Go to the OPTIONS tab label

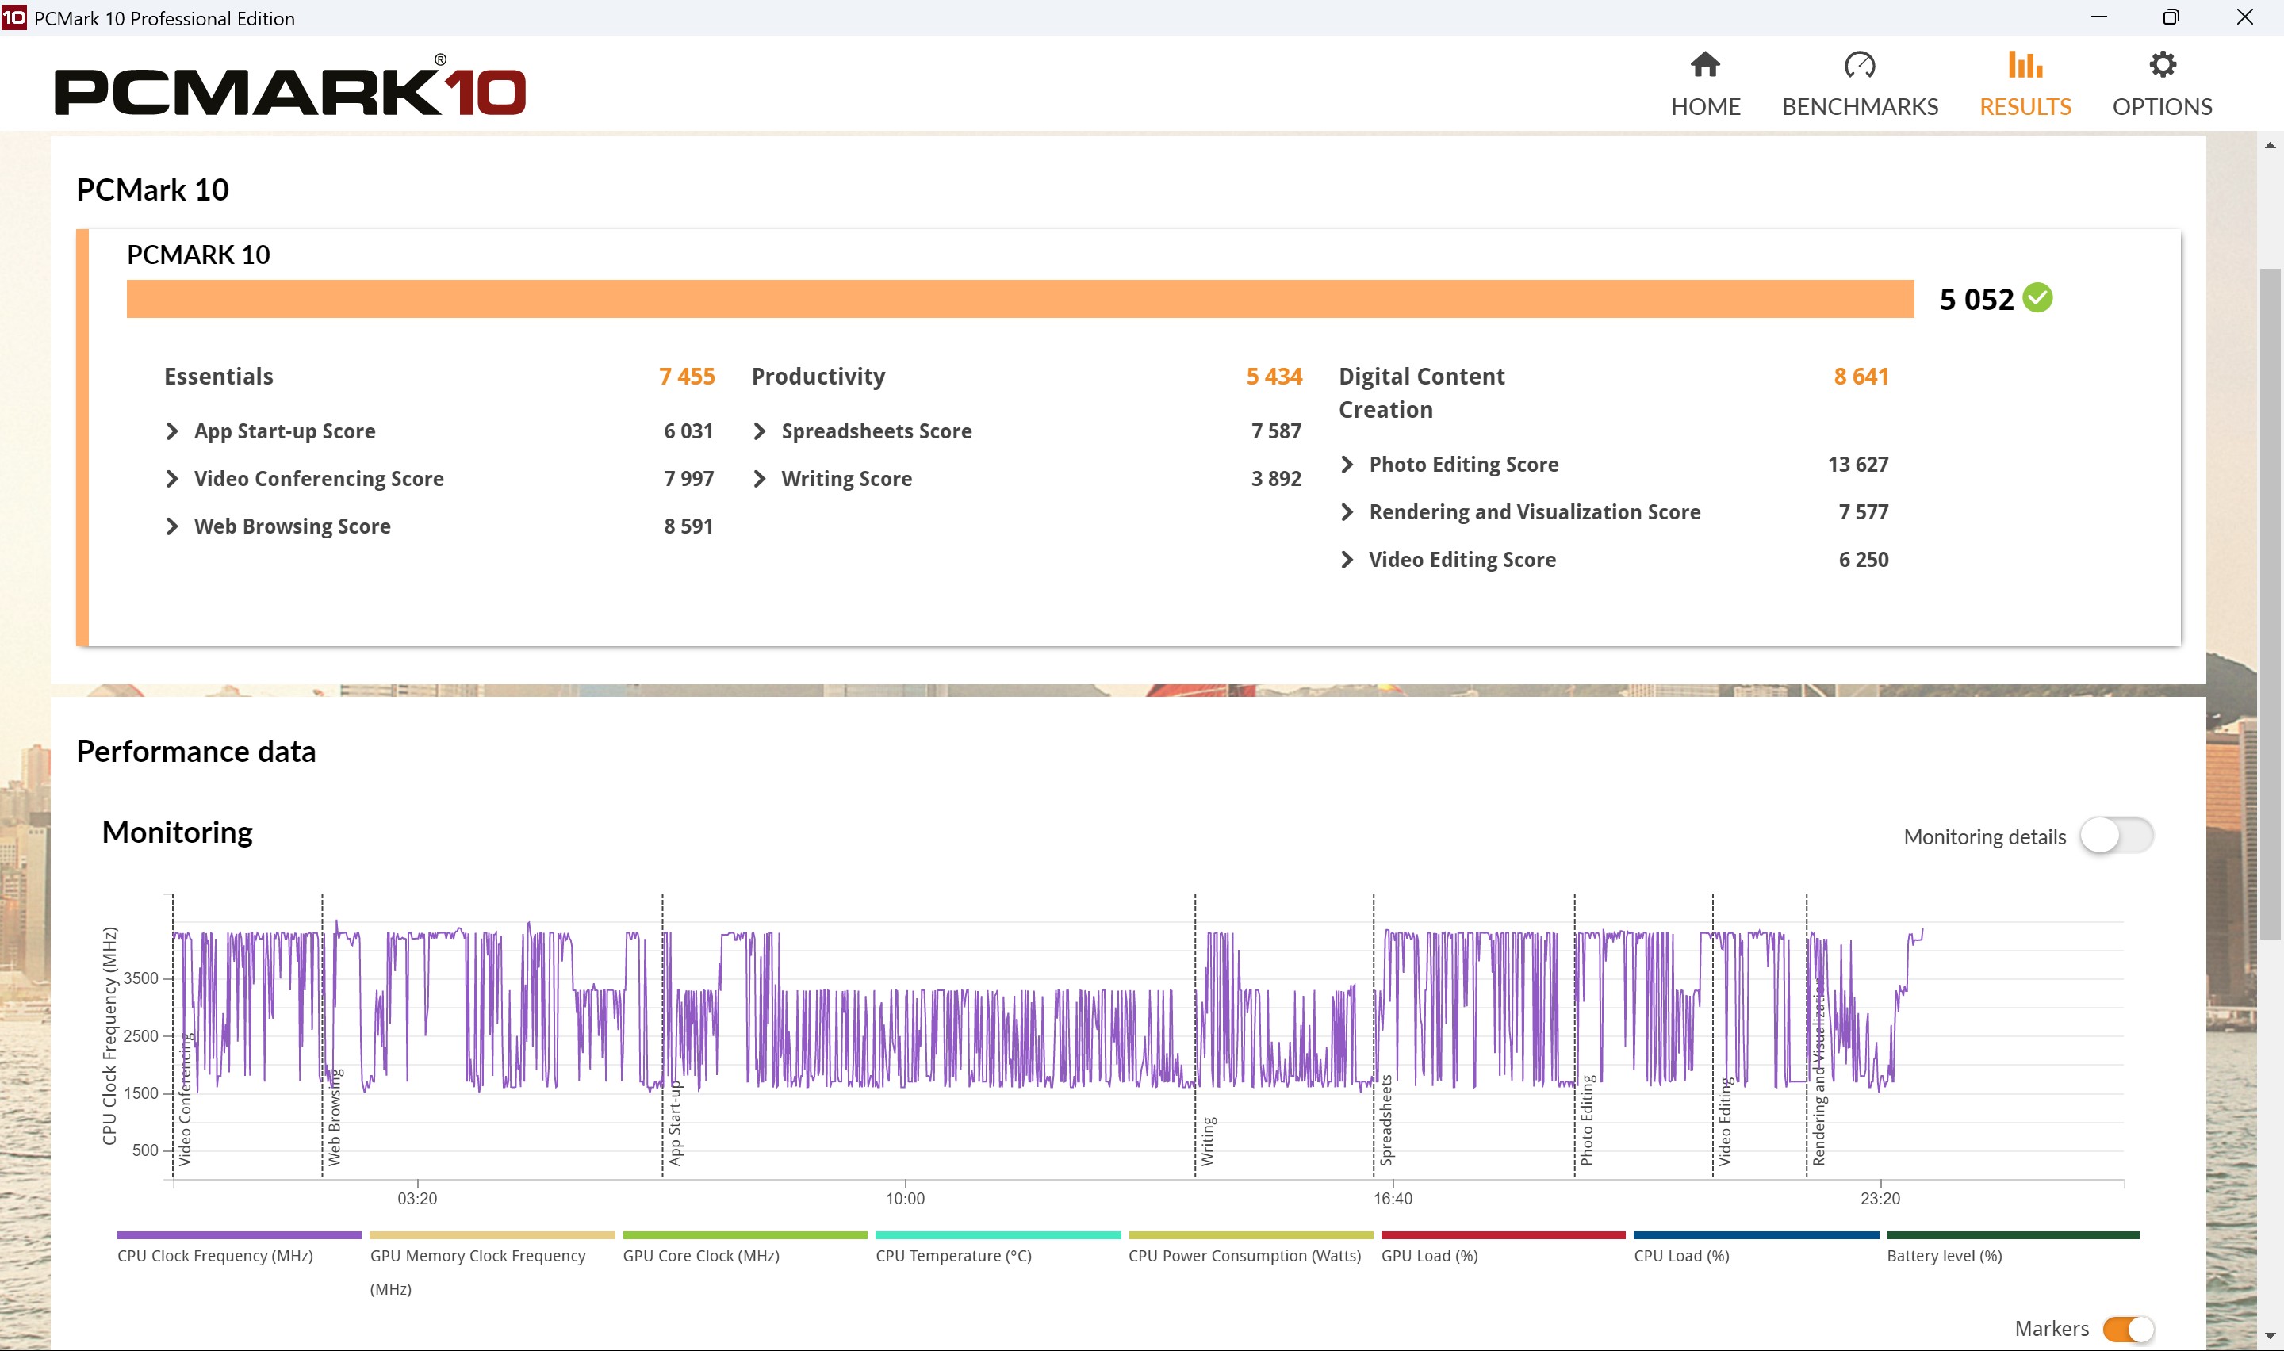point(2161,106)
